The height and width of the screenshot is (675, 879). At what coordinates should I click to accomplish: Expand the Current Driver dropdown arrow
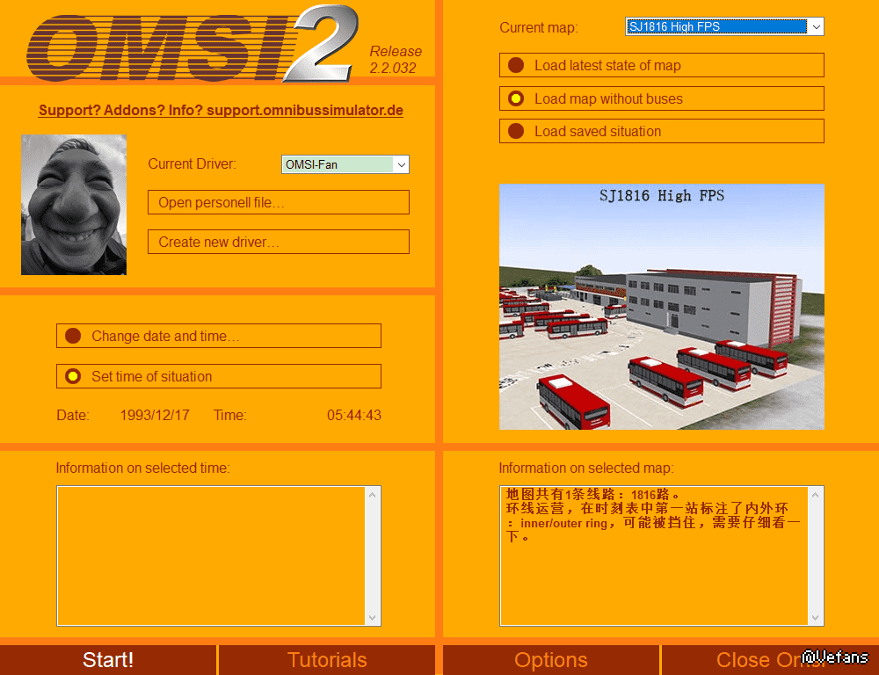tap(402, 164)
